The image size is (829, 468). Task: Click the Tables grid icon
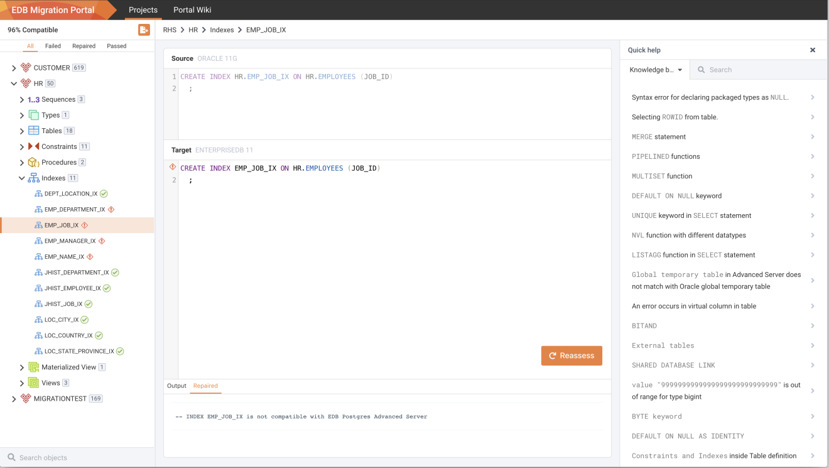(x=33, y=131)
